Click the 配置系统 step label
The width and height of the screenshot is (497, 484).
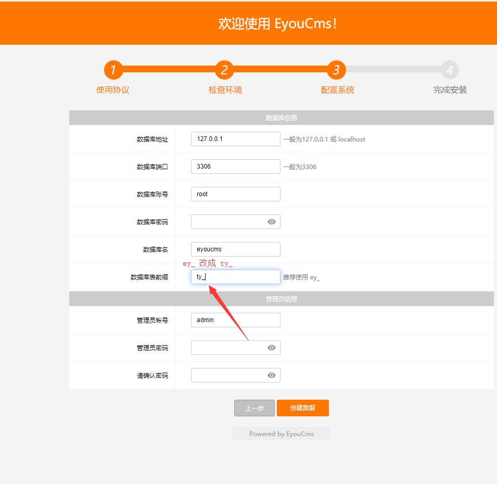[x=338, y=90]
